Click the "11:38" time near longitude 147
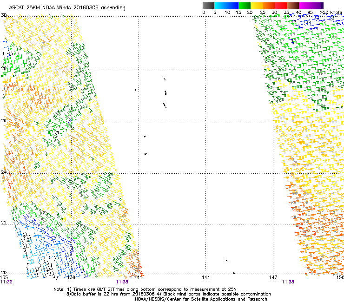This screenshot has width=344, height=302. coord(288,282)
